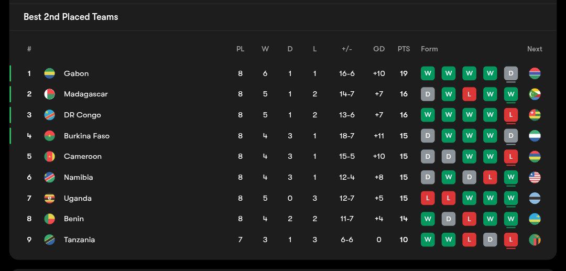This screenshot has height=271, width=566.
Task: Open Gabon's next opponent flag
Action: pos(535,73)
